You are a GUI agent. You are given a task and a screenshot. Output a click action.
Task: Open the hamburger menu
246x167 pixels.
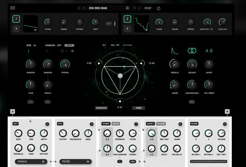click(13, 8)
